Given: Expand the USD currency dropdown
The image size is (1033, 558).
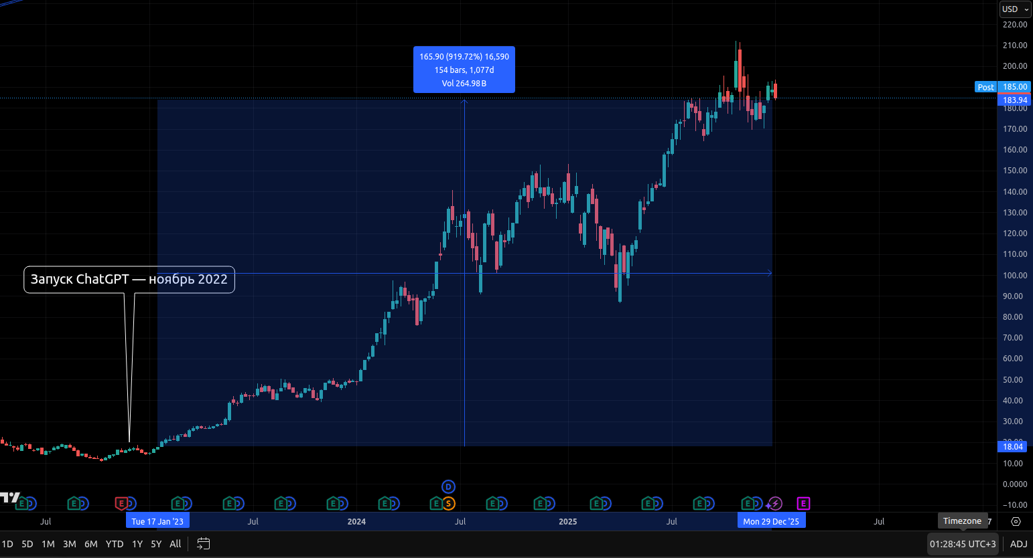Looking at the screenshot, I should tap(1015, 9).
